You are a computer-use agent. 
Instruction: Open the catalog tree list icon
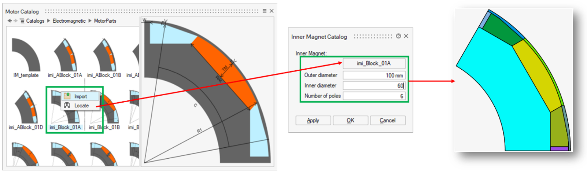pos(22,21)
